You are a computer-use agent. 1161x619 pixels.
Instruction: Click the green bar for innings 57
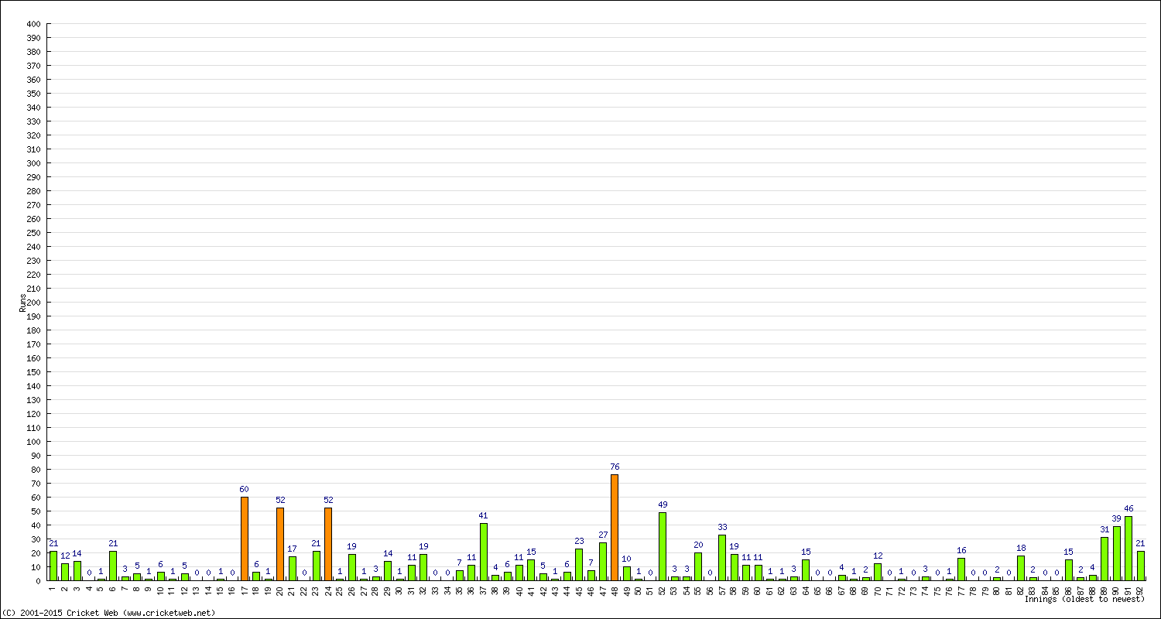tap(722, 557)
